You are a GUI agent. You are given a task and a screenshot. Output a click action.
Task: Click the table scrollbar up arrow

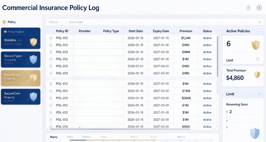(217, 30)
